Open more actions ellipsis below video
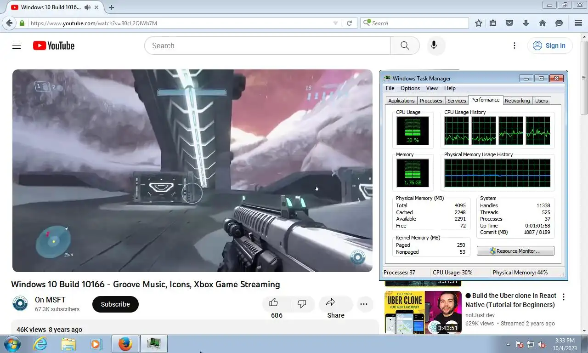 [364, 304]
